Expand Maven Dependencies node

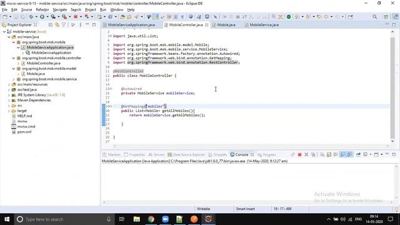(9, 100)
